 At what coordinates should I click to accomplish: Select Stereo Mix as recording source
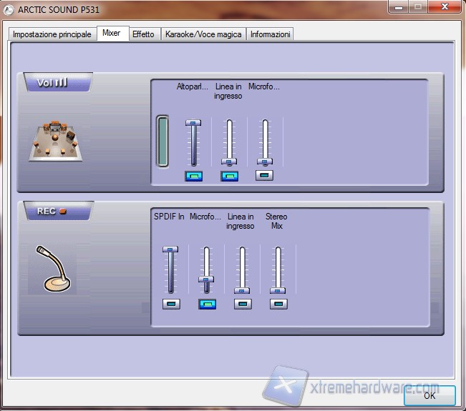[278, 304]
